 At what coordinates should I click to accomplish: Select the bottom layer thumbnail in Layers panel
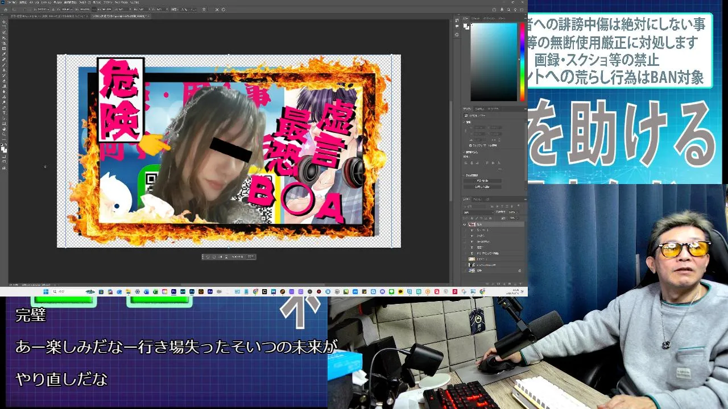click(471, 270)
